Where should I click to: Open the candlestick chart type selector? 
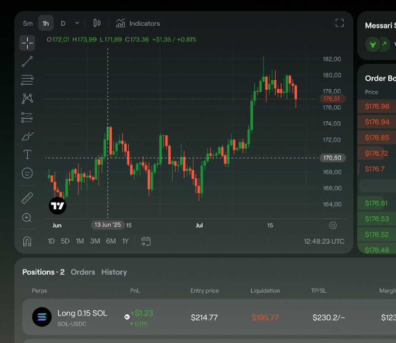pyautogui.click(x=97, y=23)
